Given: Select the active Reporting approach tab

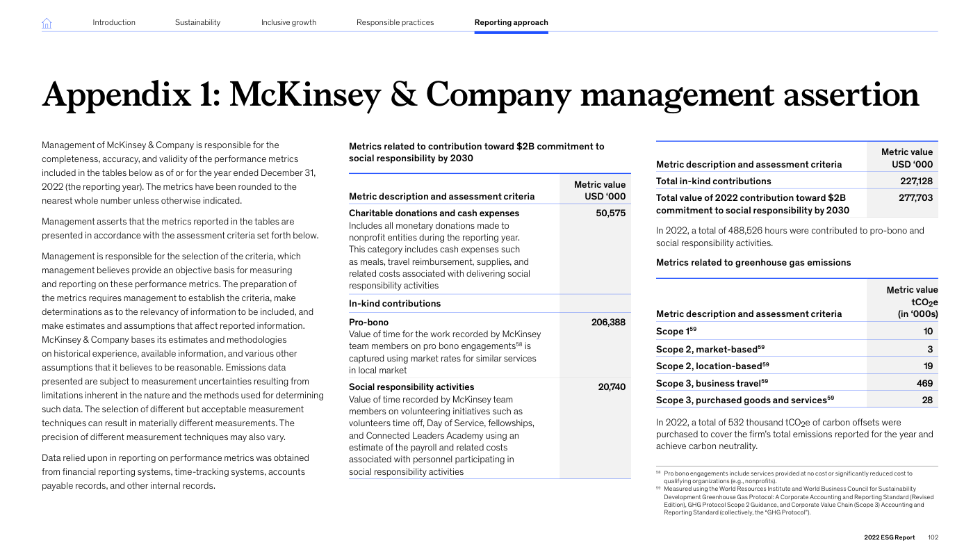Looking at the screenshot, I should [x=511, y=22].
